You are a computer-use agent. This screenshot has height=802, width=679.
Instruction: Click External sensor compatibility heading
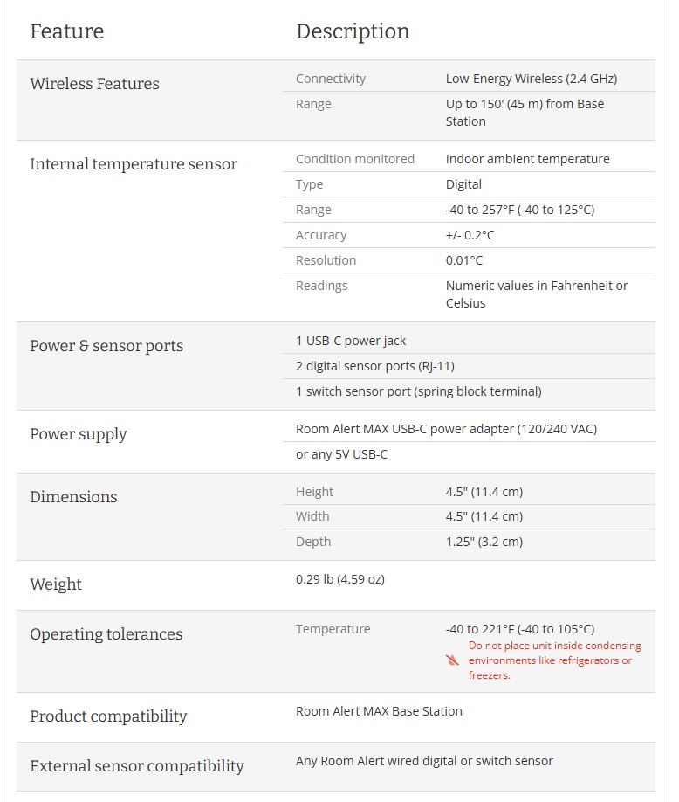(137, 766)
